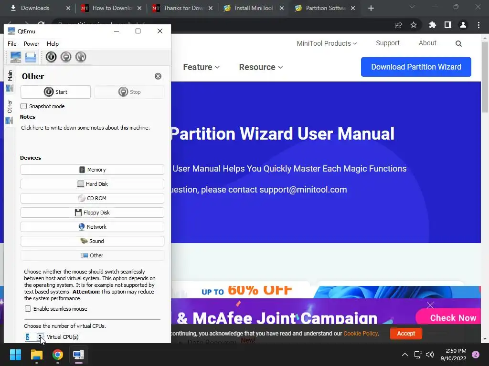Close the Downloads browser tab
Image resolution: width=489 pixels, height=366 pixels.
point(68,8)
